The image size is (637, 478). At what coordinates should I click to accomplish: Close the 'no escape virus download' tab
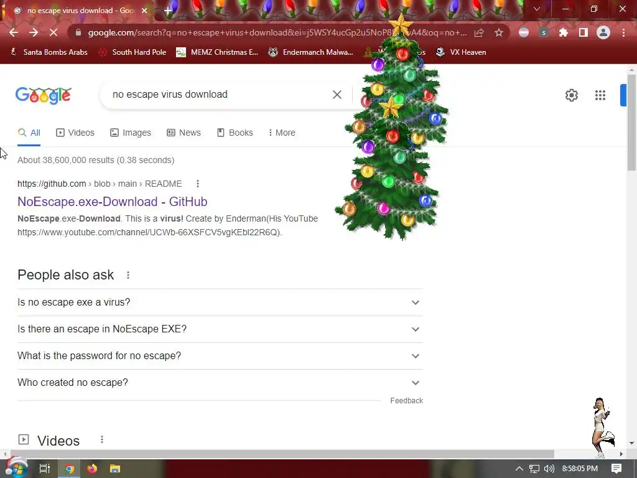[144, 11]
